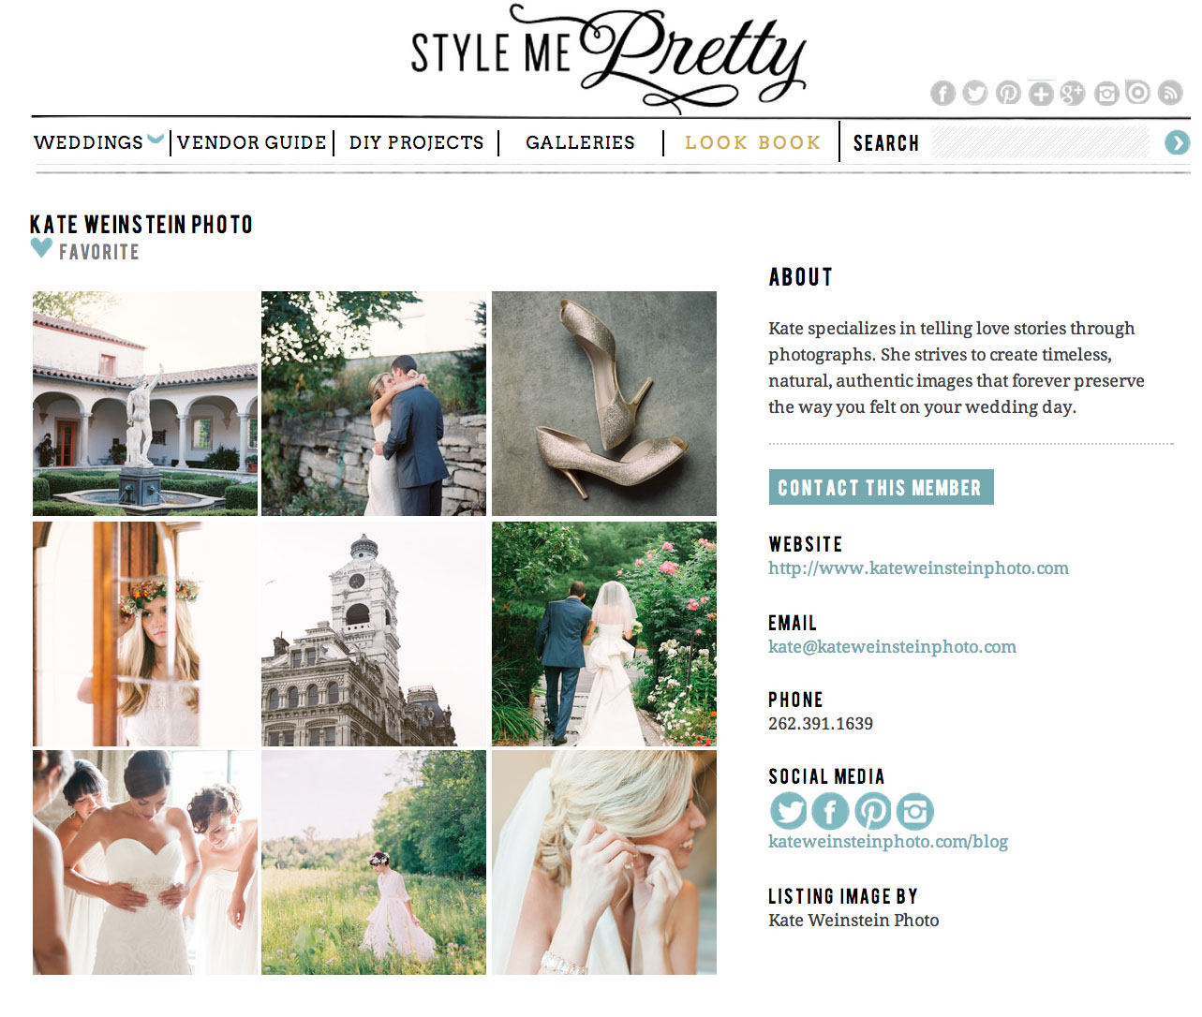The image size is (1202, 1017).
Task: Expand the Weddings menu chevron
Action: (156, 140)
